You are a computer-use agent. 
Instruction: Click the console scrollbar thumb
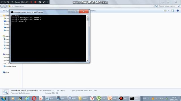click(x=87, y=19)
